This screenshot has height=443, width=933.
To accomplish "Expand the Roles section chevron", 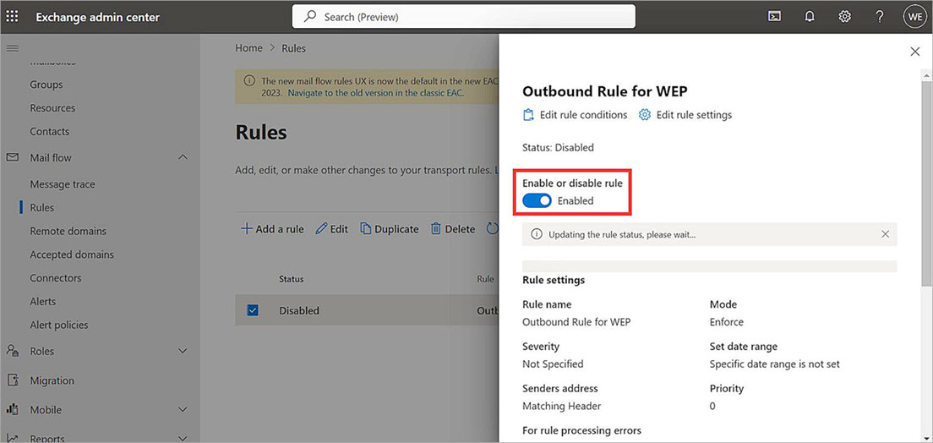I will click(183, 351).
